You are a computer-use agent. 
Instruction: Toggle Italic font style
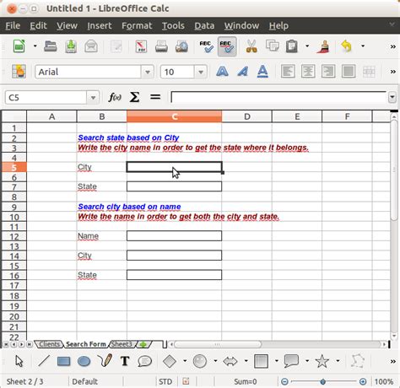coord(242,72)
